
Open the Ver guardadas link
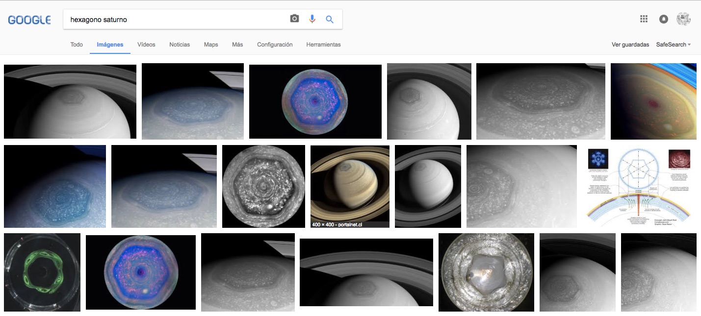pyautogui.click(x=630, y=45)
